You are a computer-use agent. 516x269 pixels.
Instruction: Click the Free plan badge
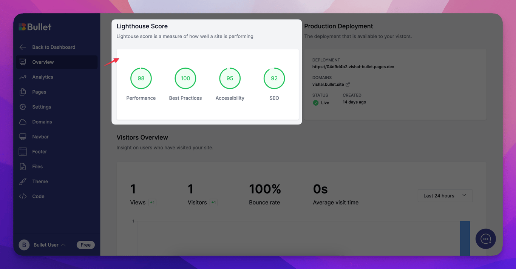point(86,245)
